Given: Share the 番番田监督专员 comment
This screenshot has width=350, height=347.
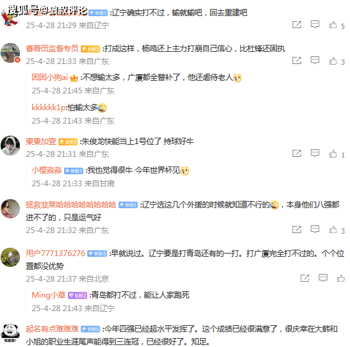Looking at the screenshot, I should 297,60.
